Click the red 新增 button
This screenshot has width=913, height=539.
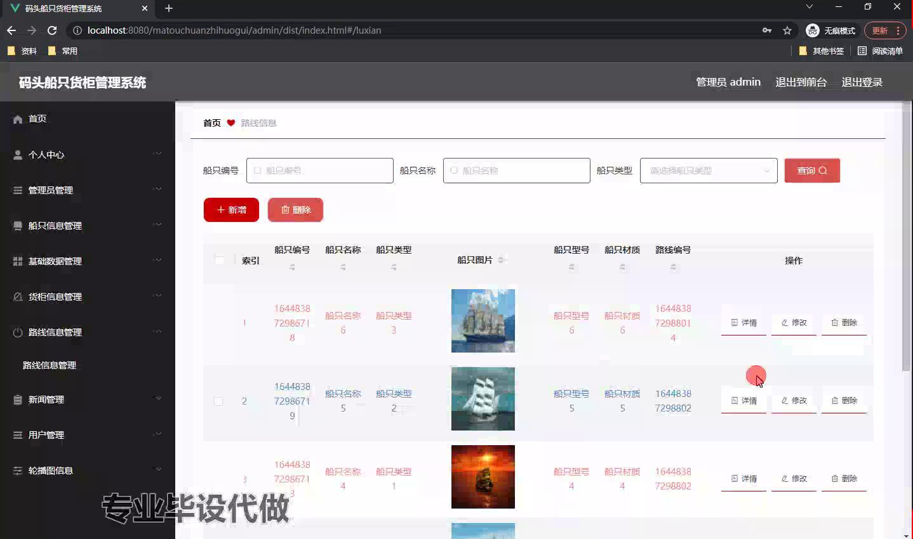coord(231,210)
